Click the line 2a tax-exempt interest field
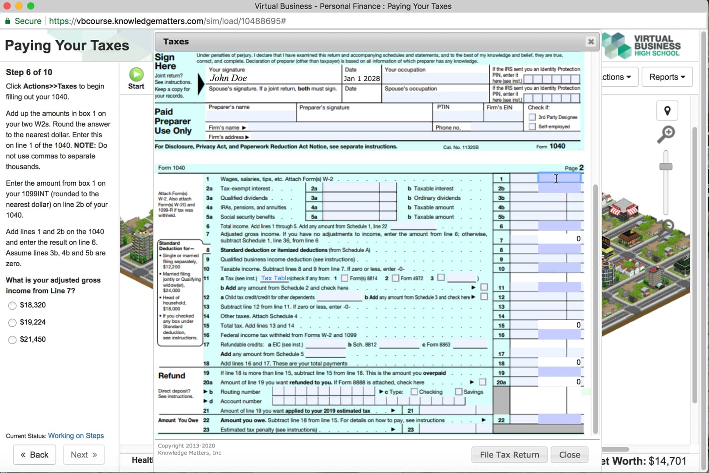 [351, 188]
